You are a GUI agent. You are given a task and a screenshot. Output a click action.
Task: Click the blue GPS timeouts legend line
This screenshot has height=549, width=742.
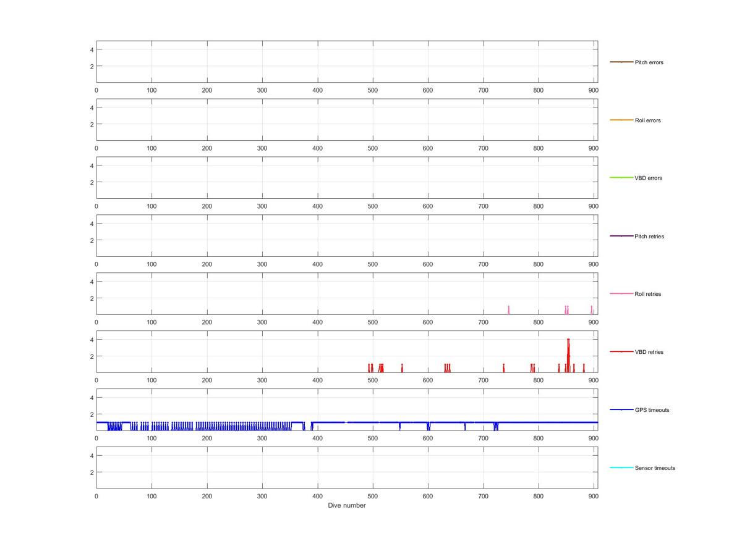tap(621, 410)
